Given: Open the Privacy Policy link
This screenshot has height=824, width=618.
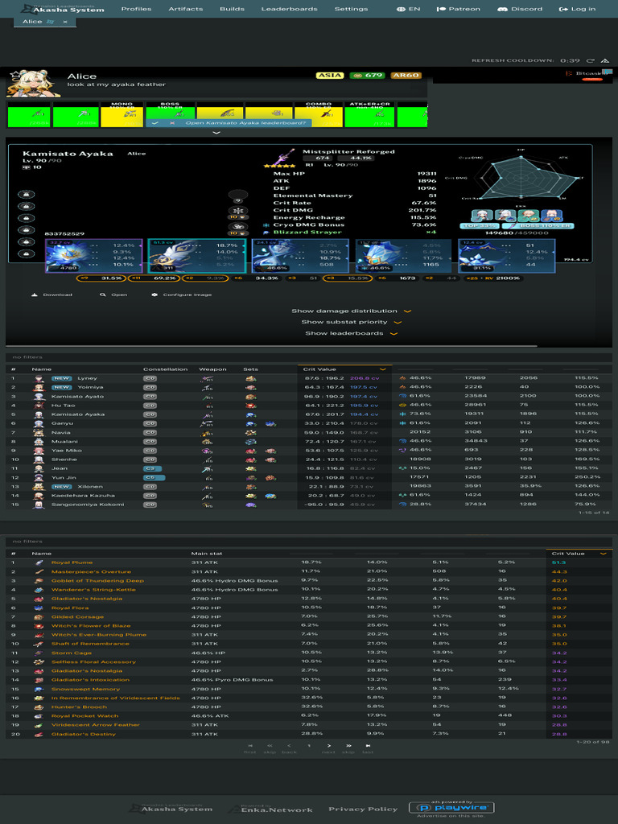Looking at the screenshot, I should point(363,809).
